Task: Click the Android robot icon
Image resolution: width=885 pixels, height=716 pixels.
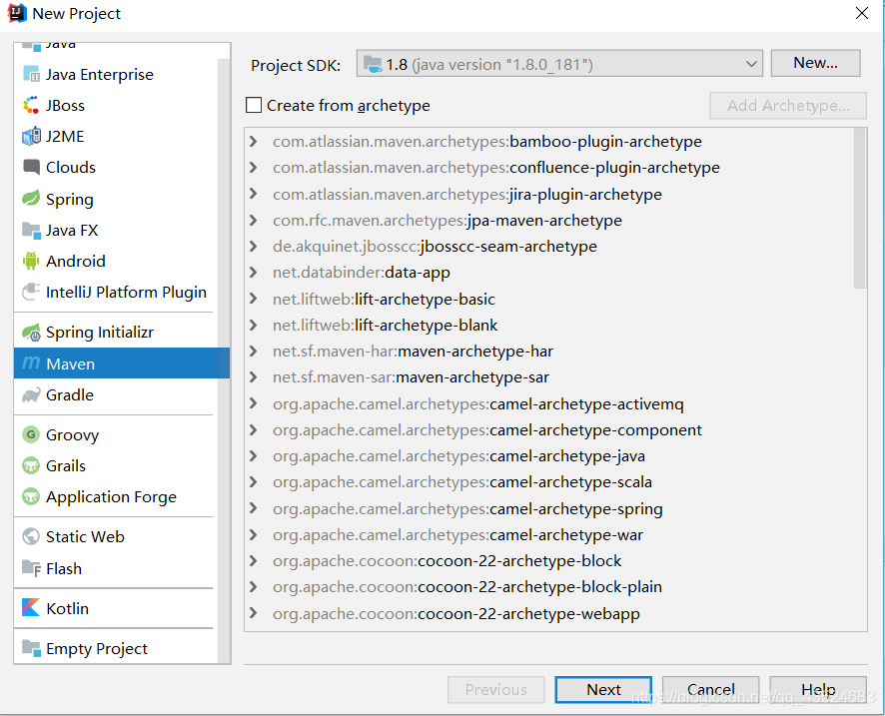Action: (x=31, y=261)
